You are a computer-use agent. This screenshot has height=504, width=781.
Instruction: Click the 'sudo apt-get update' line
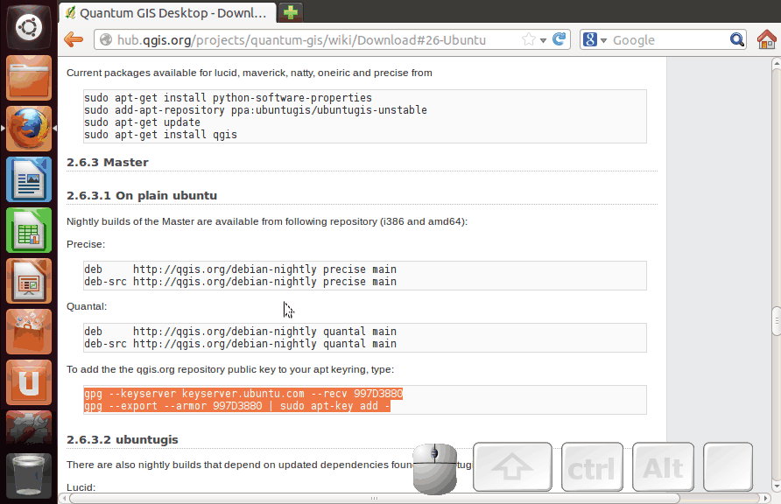point(142,122)
